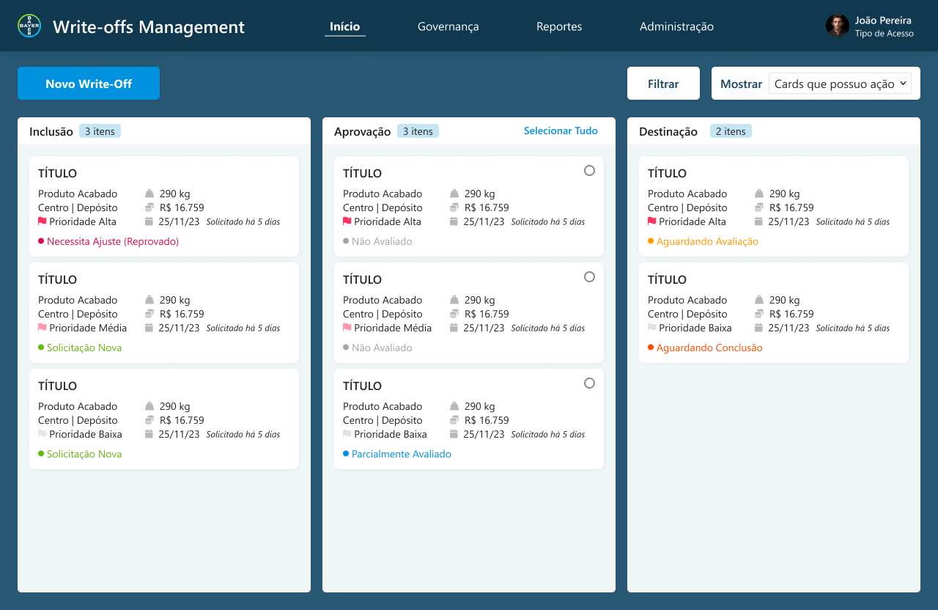Go to the Reportes tab

[x=559, y=26]
